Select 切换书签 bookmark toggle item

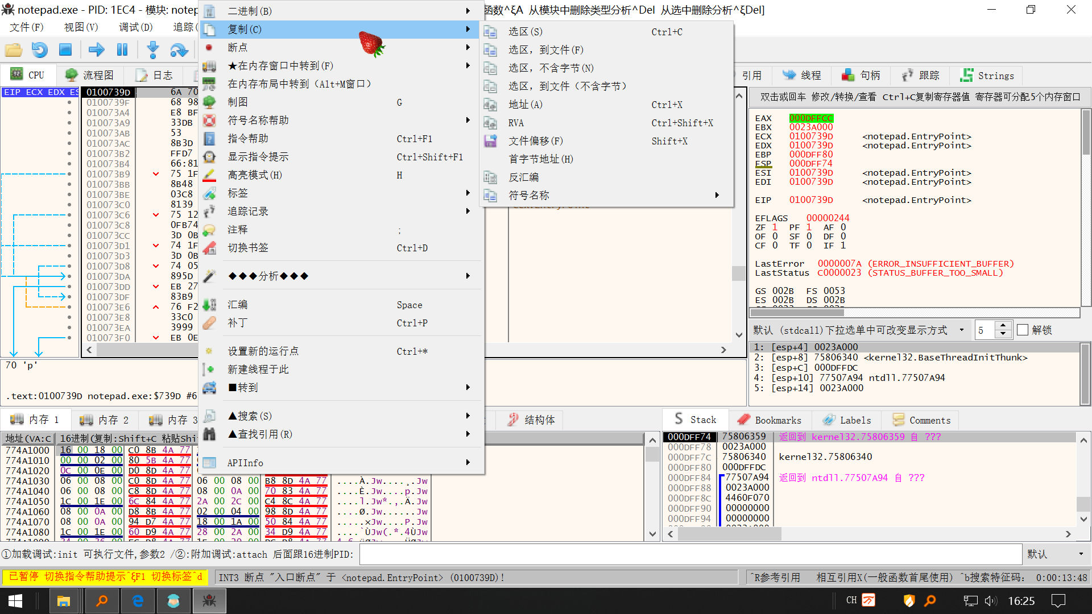341,248
